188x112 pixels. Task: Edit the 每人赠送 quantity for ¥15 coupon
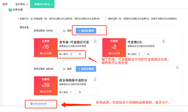click(x=73, y=54)
